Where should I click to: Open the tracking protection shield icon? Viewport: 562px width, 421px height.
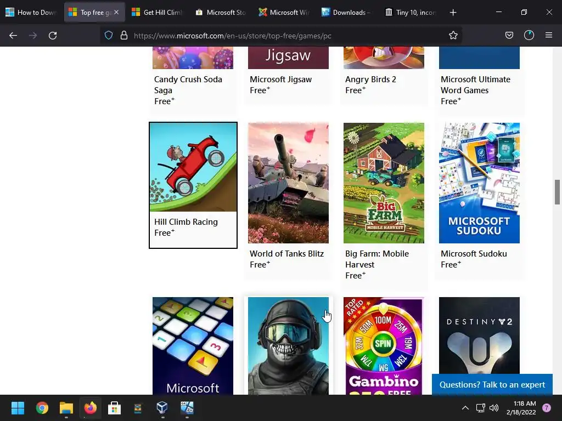[x=109, y=36]
